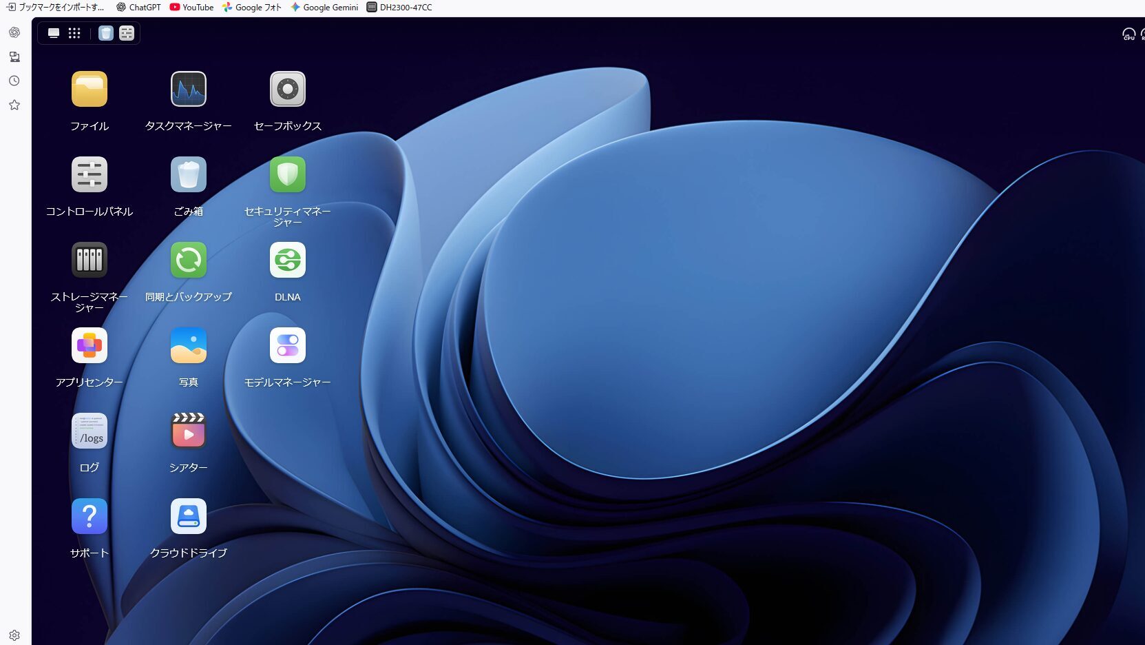Open the all-apps grid in the NAS taskbar
This screenshot has width=1145, height=645.
point(74,33)
